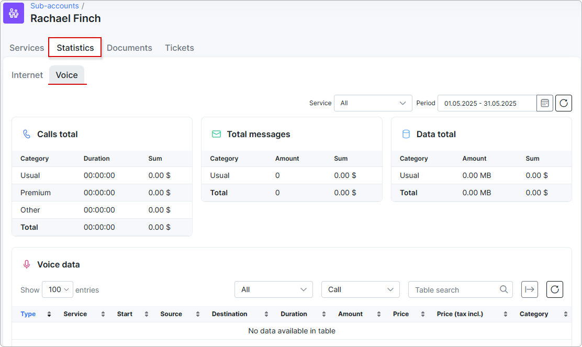Sort by Amount column arrows

378,314
